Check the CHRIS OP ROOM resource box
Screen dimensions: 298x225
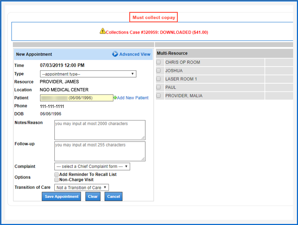tap(159, 62)
